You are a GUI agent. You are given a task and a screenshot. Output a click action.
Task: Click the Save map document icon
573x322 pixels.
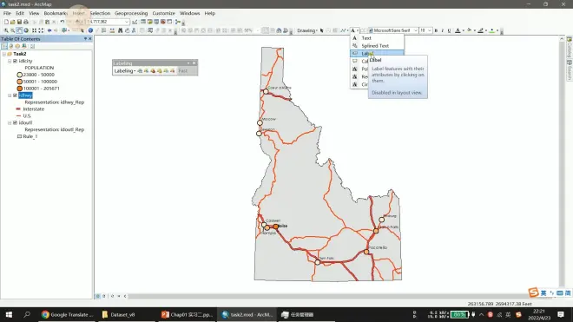pyautogui.click(x=19, y=22)
